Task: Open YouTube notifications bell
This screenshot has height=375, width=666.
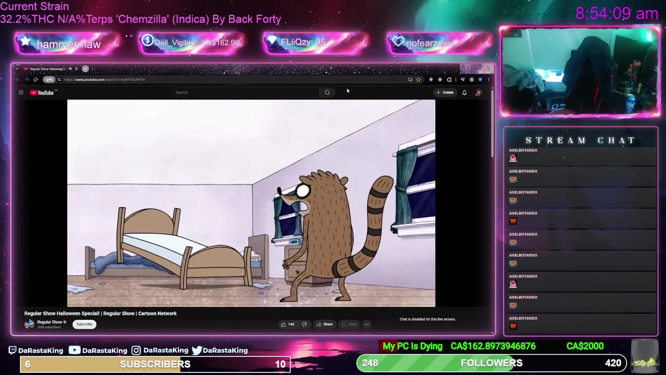Action: [464, 93]
